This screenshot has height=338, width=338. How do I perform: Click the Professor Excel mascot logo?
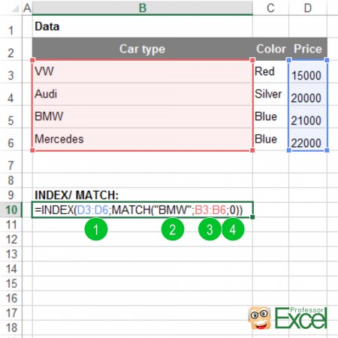point(260,318)
